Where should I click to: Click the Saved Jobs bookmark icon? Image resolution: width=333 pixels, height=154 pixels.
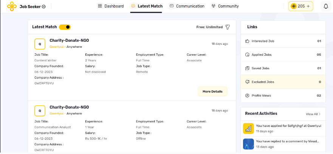click(x=248, y=68)
